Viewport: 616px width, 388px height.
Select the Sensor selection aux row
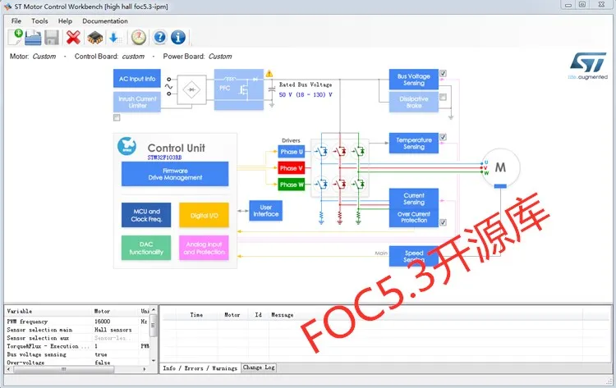(77, 338)
